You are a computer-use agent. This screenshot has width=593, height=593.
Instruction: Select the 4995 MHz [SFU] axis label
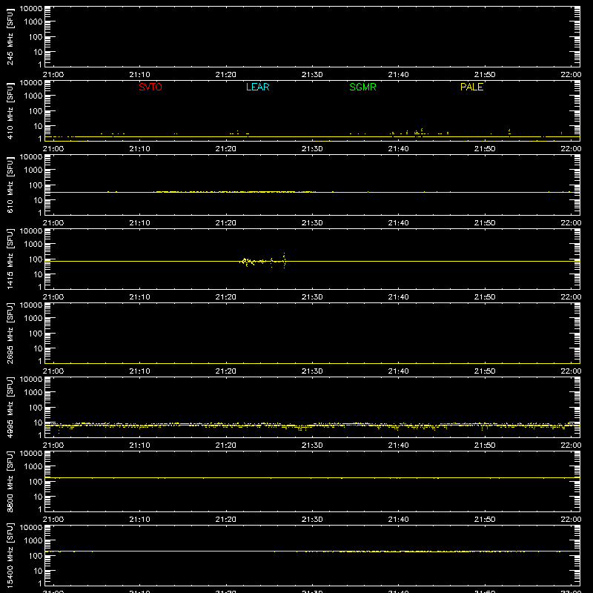pyautogui.click(x=10, y=408)
